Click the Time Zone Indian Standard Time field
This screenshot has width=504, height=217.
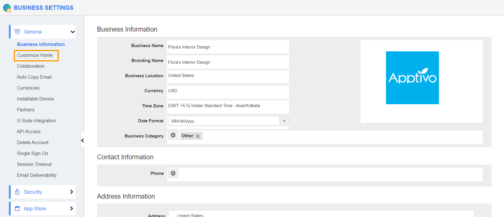coord(228,107)
